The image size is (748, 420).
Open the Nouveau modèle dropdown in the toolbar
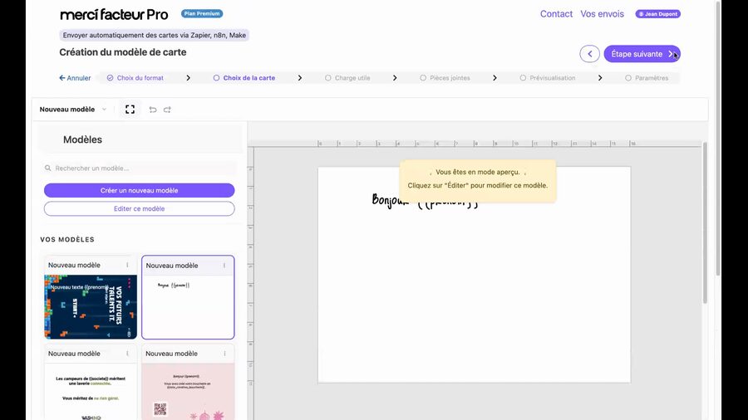73,109
